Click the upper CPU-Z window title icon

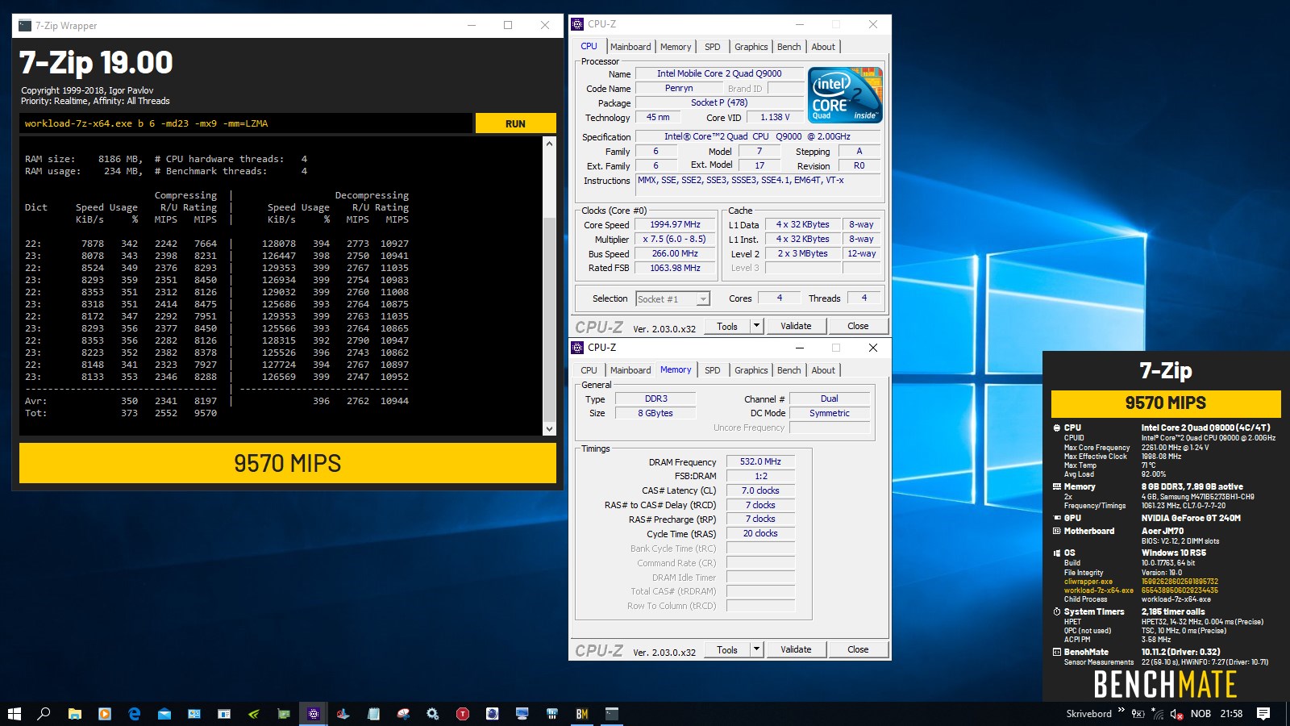tap(577, 24)
